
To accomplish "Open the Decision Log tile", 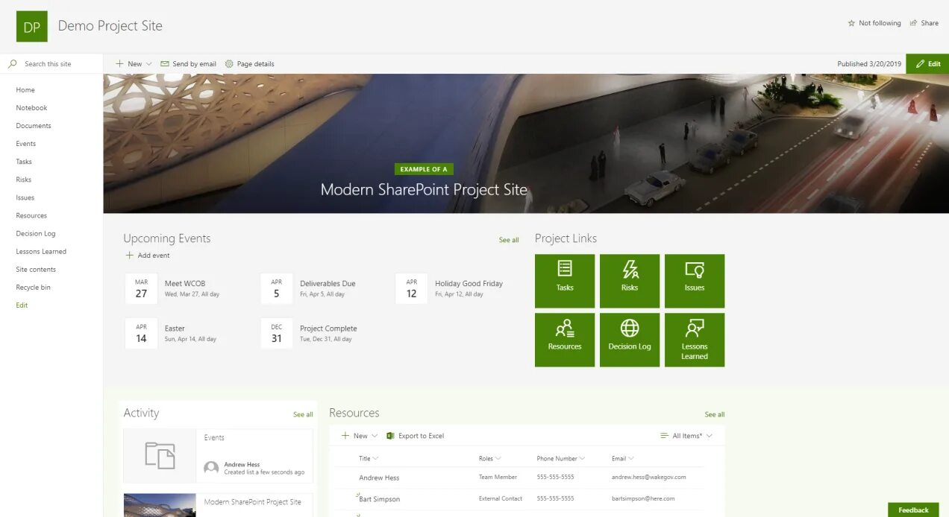I will [x=629, y=340].
